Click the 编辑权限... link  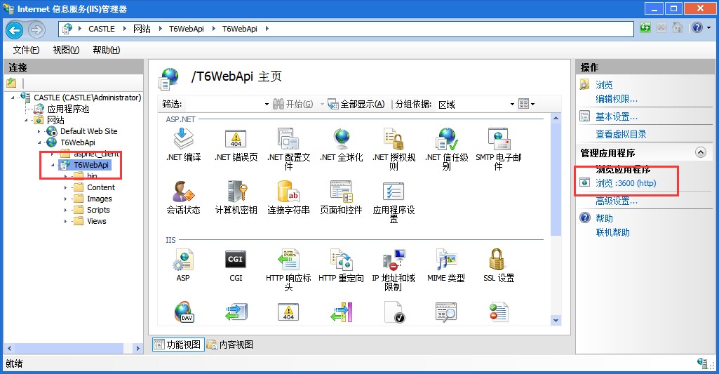point(617,99)
